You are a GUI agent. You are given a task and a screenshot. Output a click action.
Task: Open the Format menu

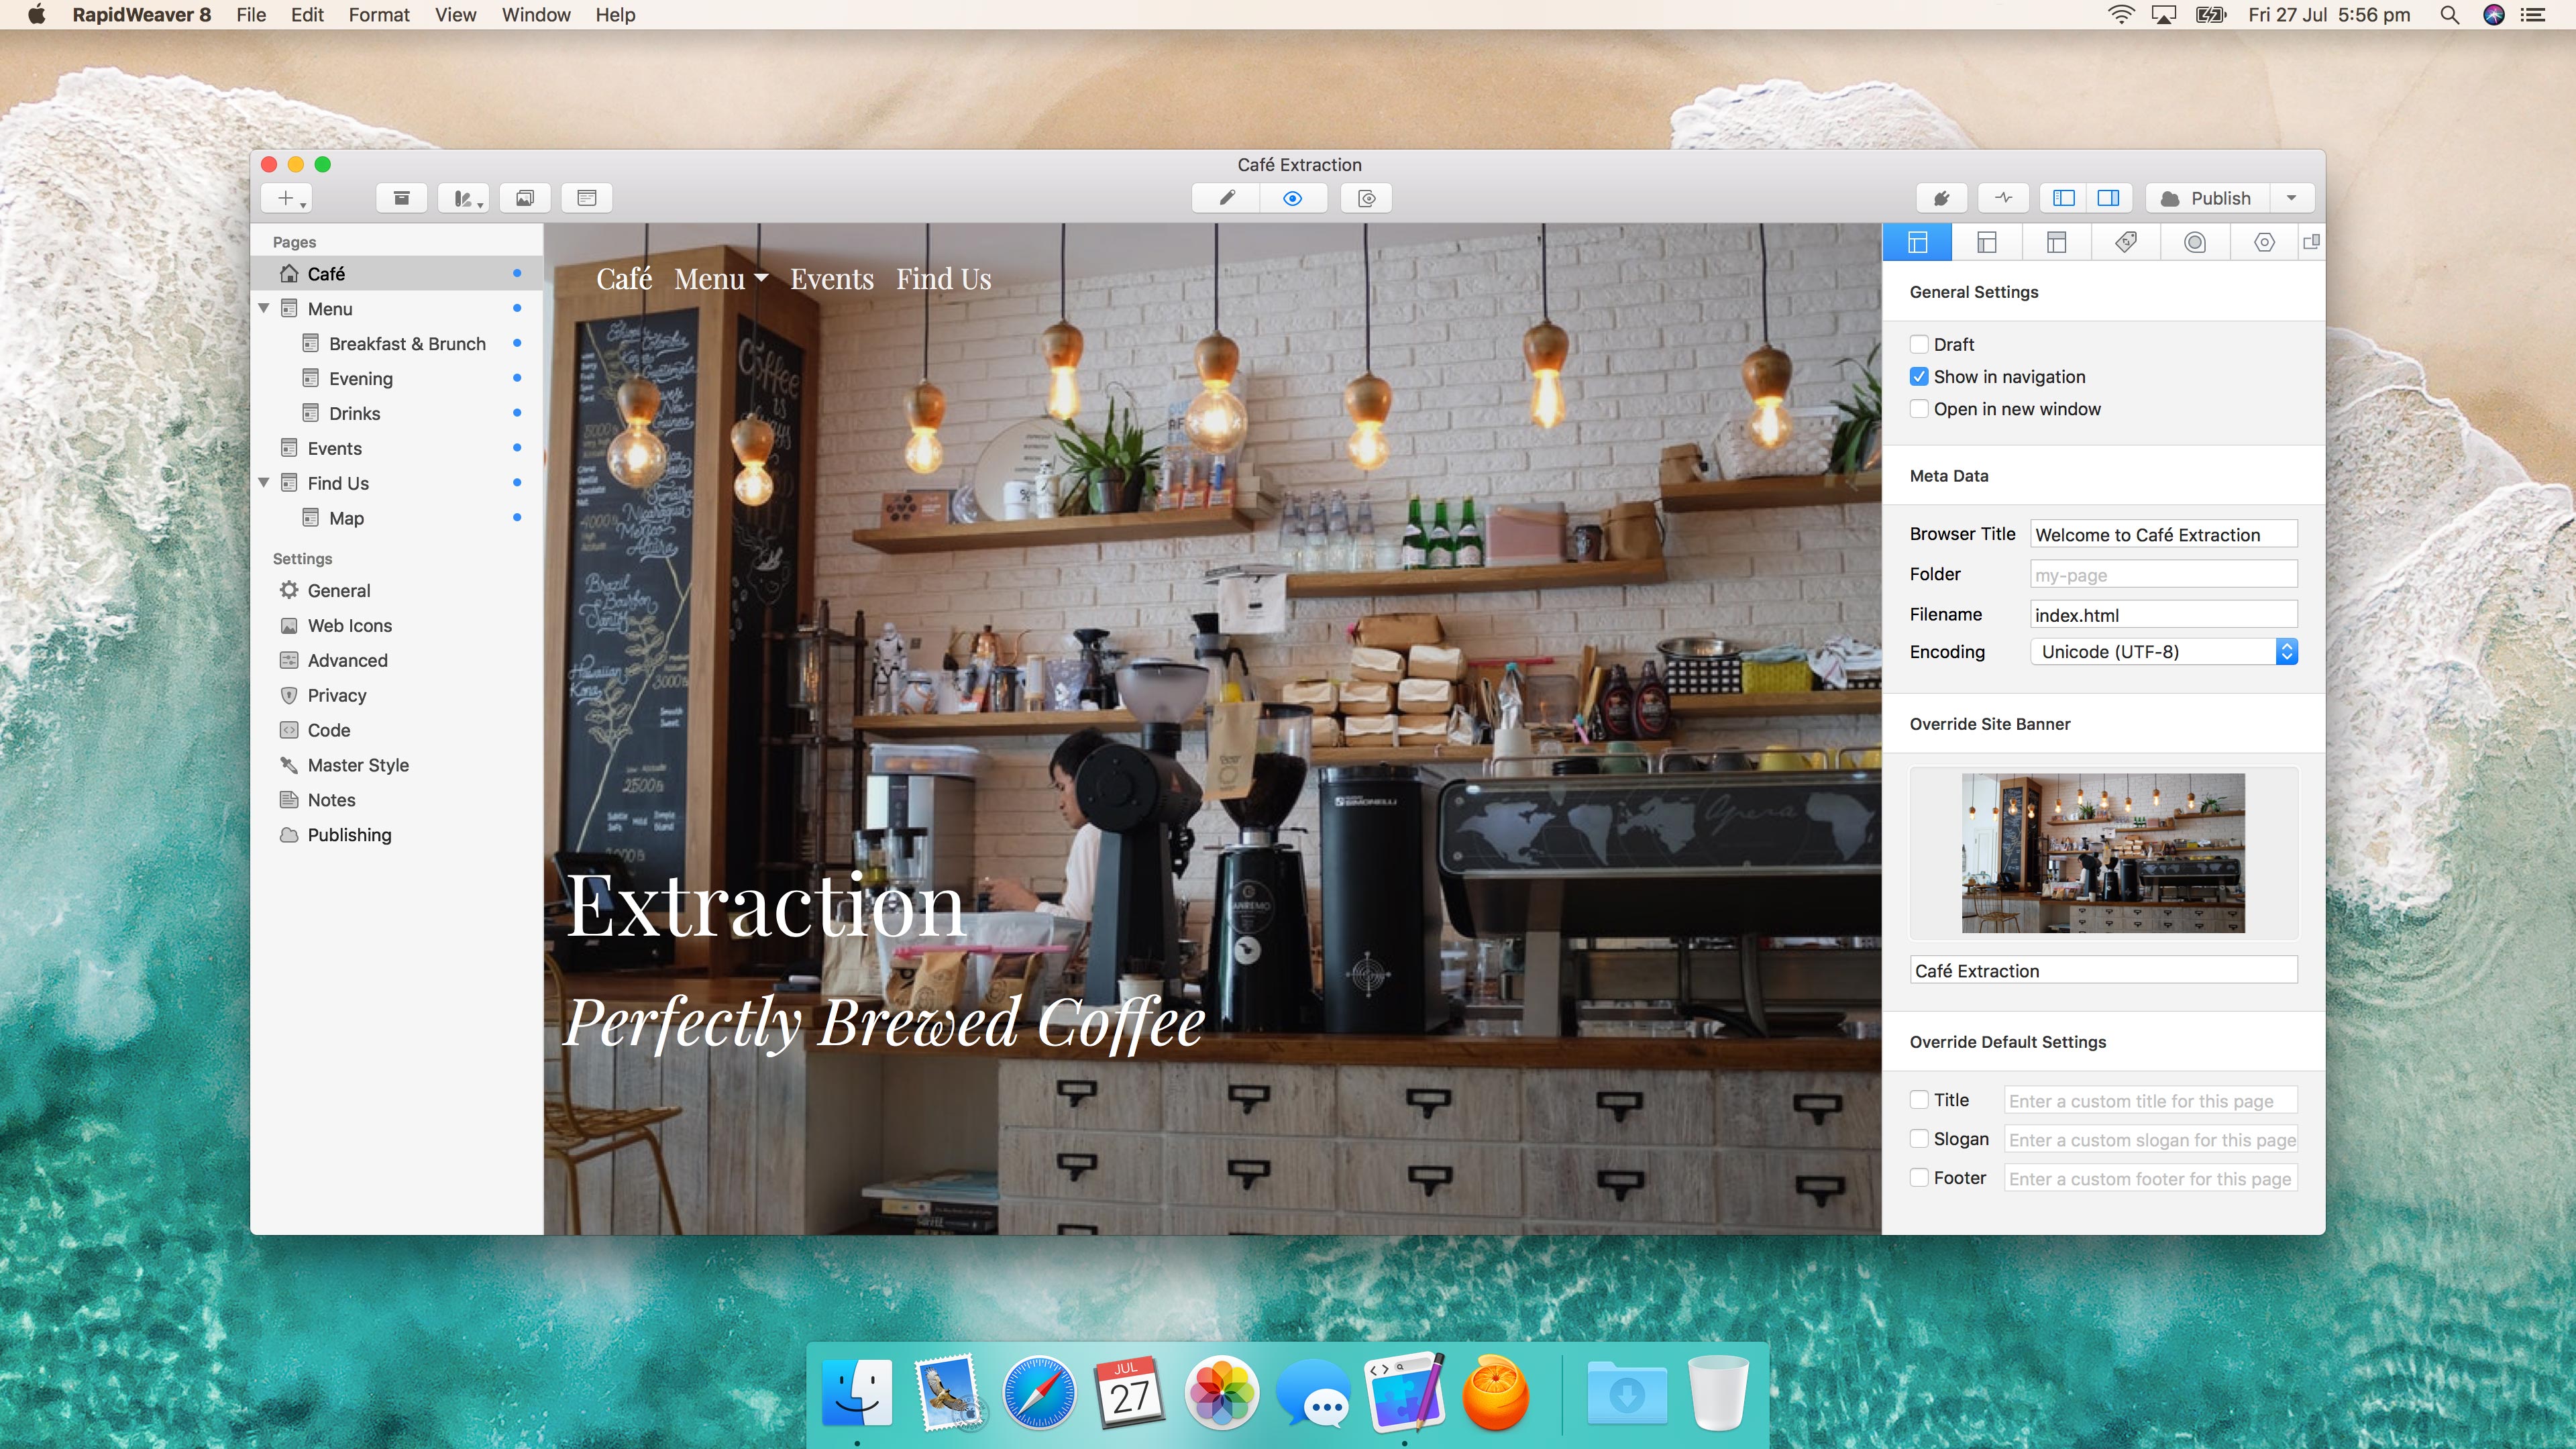pyautogui.click(x=378, y=15)
